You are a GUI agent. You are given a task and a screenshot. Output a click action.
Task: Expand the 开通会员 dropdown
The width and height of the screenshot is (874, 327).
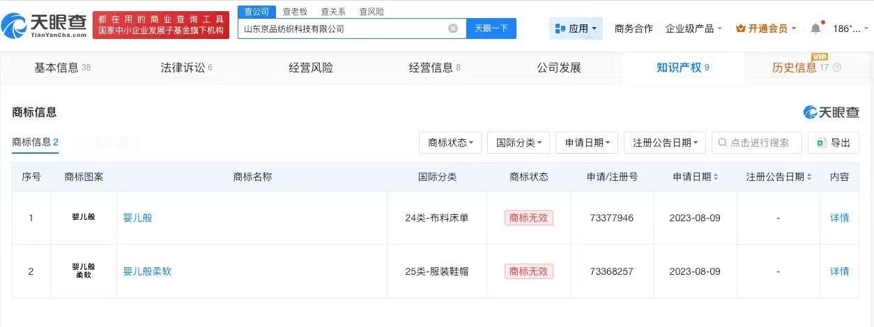coord(767,29)
